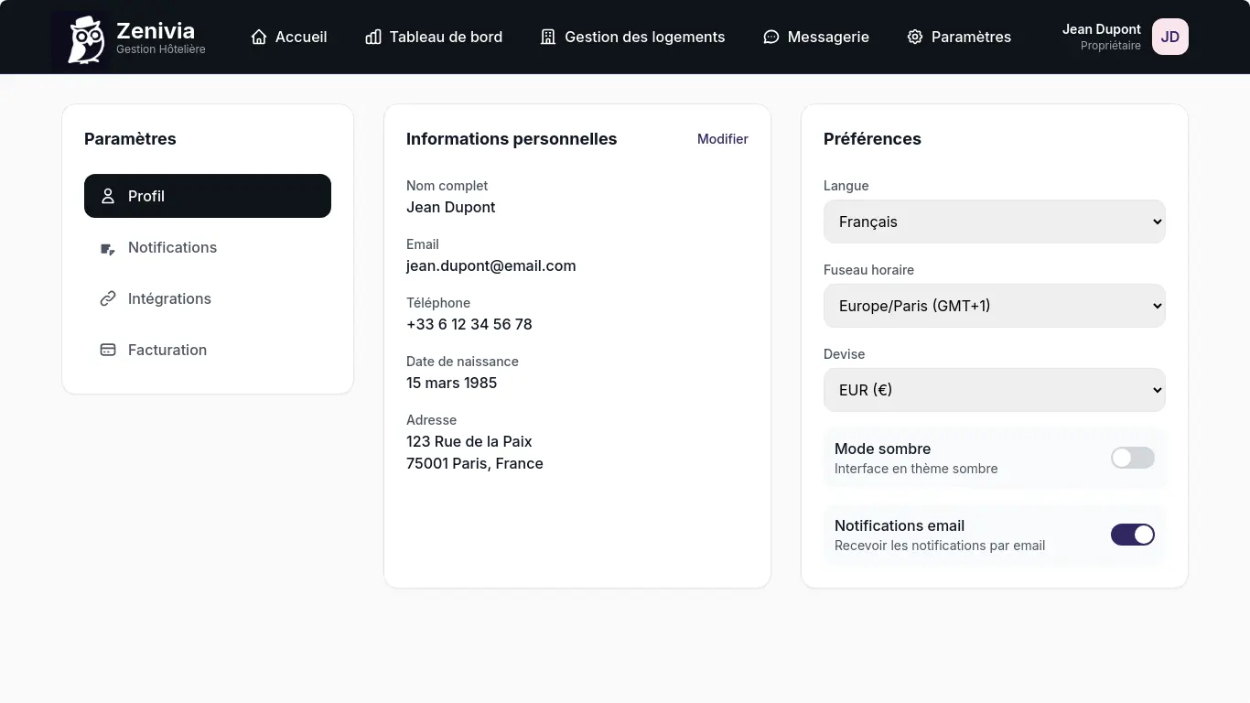Open the Fuseau horaire selector

(x=994, y=306)
